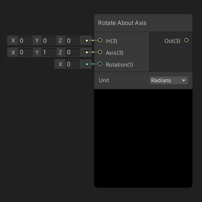Image resolution: width=202 pixels, height=202 pixels.
Task: Click the Axis Y field showing 1
Action: pyautogui.click(x=49, y=52)
